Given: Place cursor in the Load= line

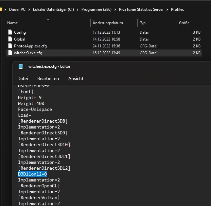Looking at the screenshot, I should click(25, 115).
